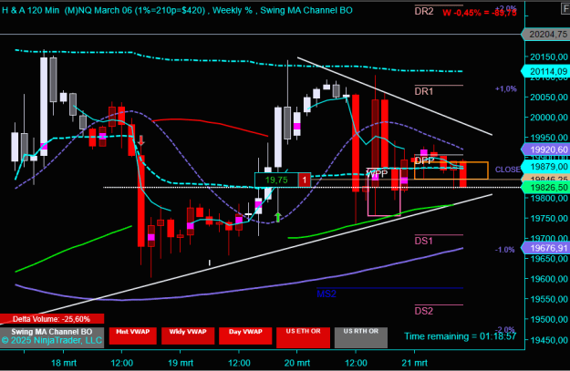Click the 19450,00 price axis label

tap(549, 340)
